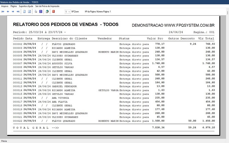Click the report date 24/04/24 in the header
Image resolution: width=229 pixels, height=143 pixels.
[x=176, y=32]
